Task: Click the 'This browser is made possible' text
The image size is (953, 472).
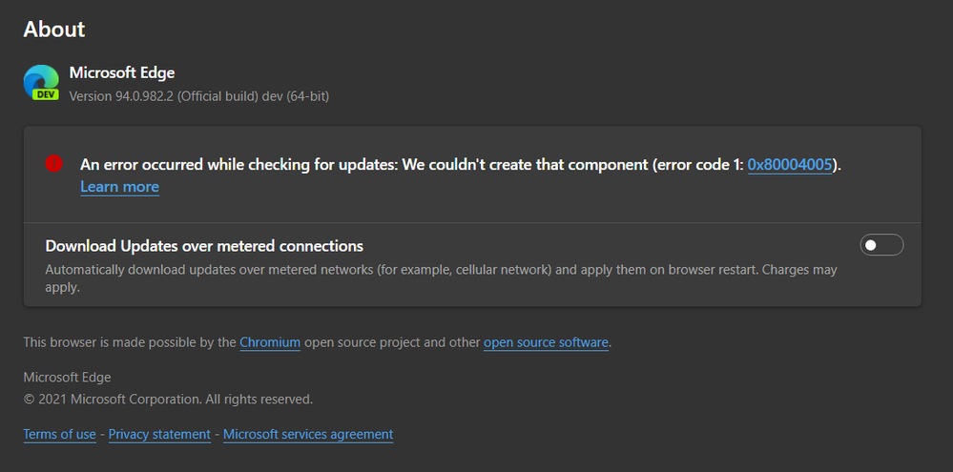Action: click(x=130, y=342)
